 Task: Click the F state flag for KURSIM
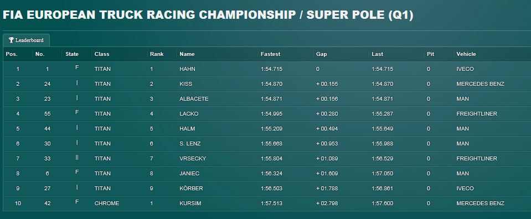(x=77, y=202)
